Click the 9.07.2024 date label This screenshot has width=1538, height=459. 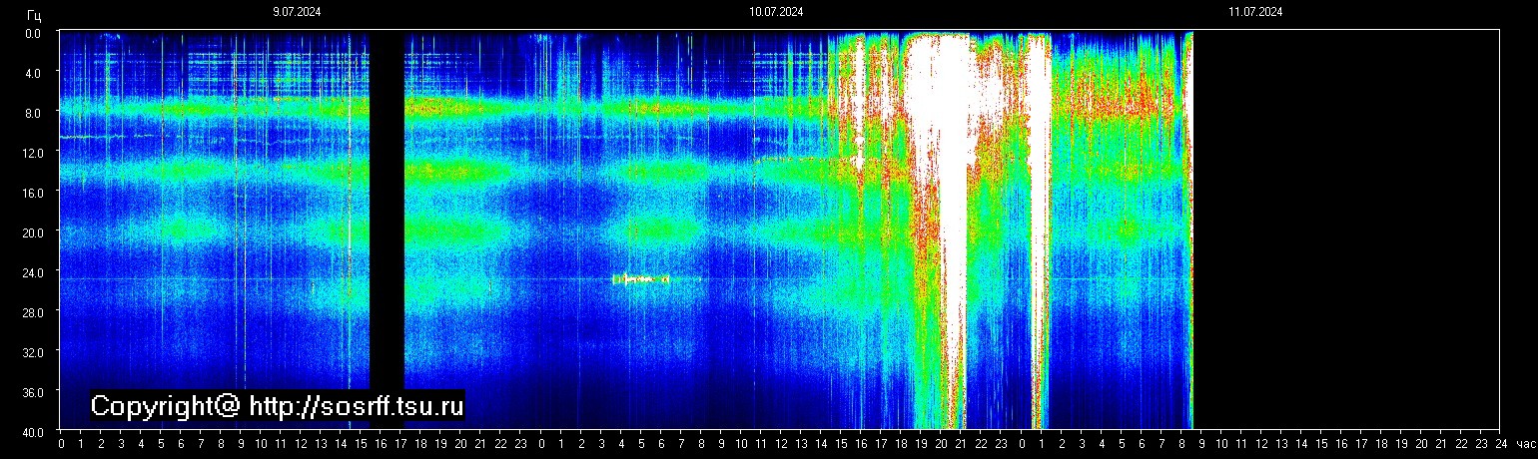tap(297, 12)
